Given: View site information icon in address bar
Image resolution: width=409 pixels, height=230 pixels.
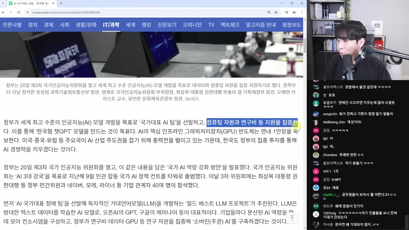Looking at the screenshot, I should [28, 12].
